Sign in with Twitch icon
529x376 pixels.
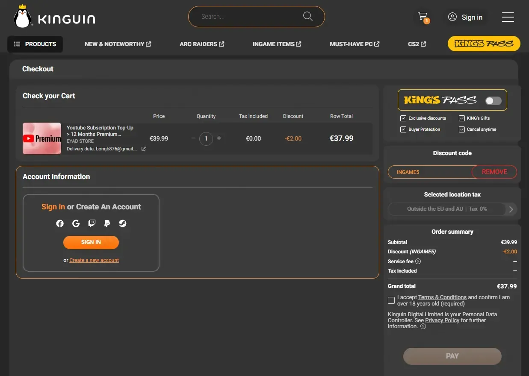coord(92,223)
